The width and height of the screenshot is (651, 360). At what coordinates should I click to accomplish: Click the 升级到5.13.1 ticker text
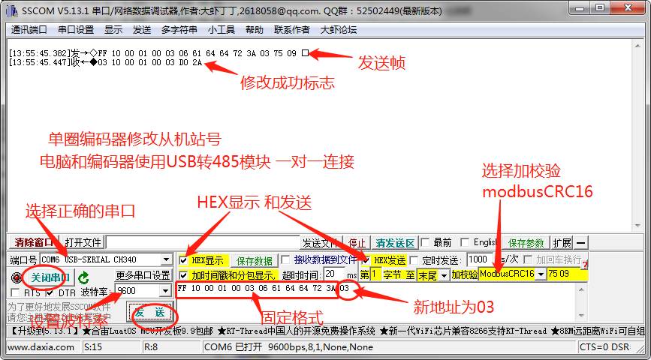44,331
